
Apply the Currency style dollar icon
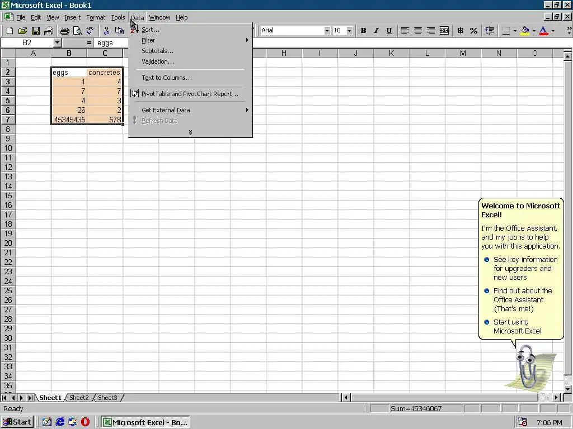tap(461, 31)
